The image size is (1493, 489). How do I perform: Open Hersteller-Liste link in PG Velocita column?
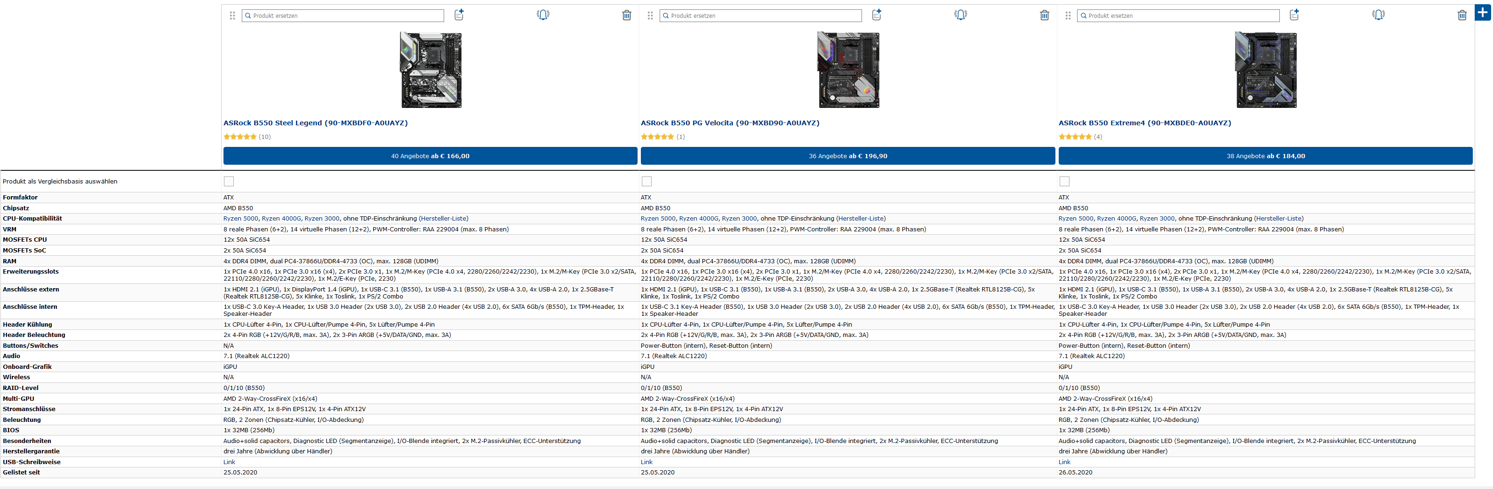(x=861, y=218)
